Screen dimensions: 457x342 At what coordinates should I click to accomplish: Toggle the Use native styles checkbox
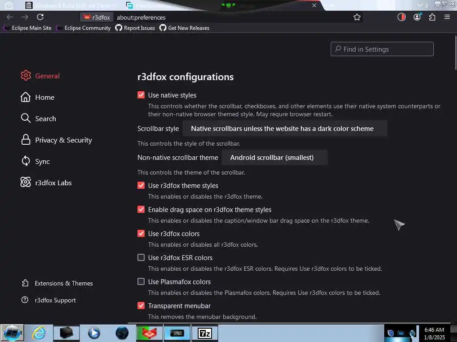141,95
